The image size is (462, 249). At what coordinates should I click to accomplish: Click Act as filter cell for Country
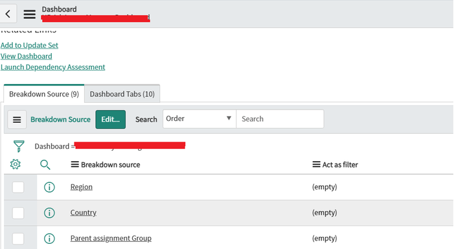click(325, 213)
